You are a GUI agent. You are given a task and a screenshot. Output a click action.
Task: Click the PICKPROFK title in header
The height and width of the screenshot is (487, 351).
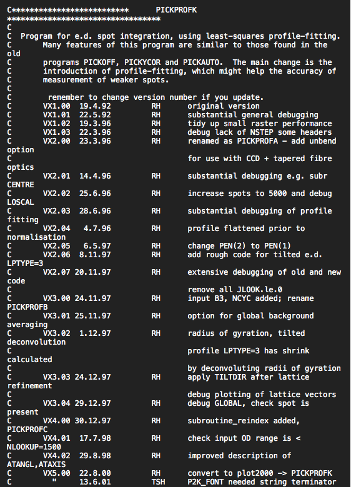[x=176, y=10]
